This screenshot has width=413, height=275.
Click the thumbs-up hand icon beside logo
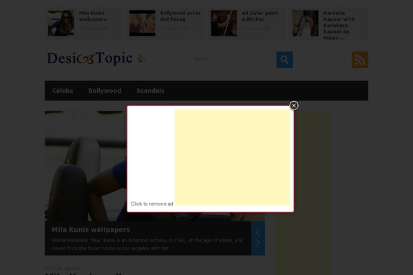click(x=141, y=58)
